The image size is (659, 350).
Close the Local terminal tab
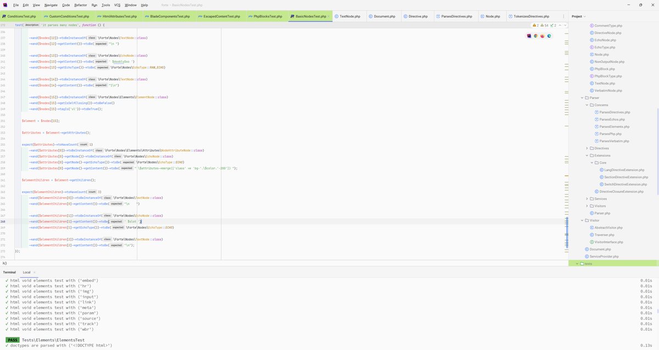[x=34, y=272]
